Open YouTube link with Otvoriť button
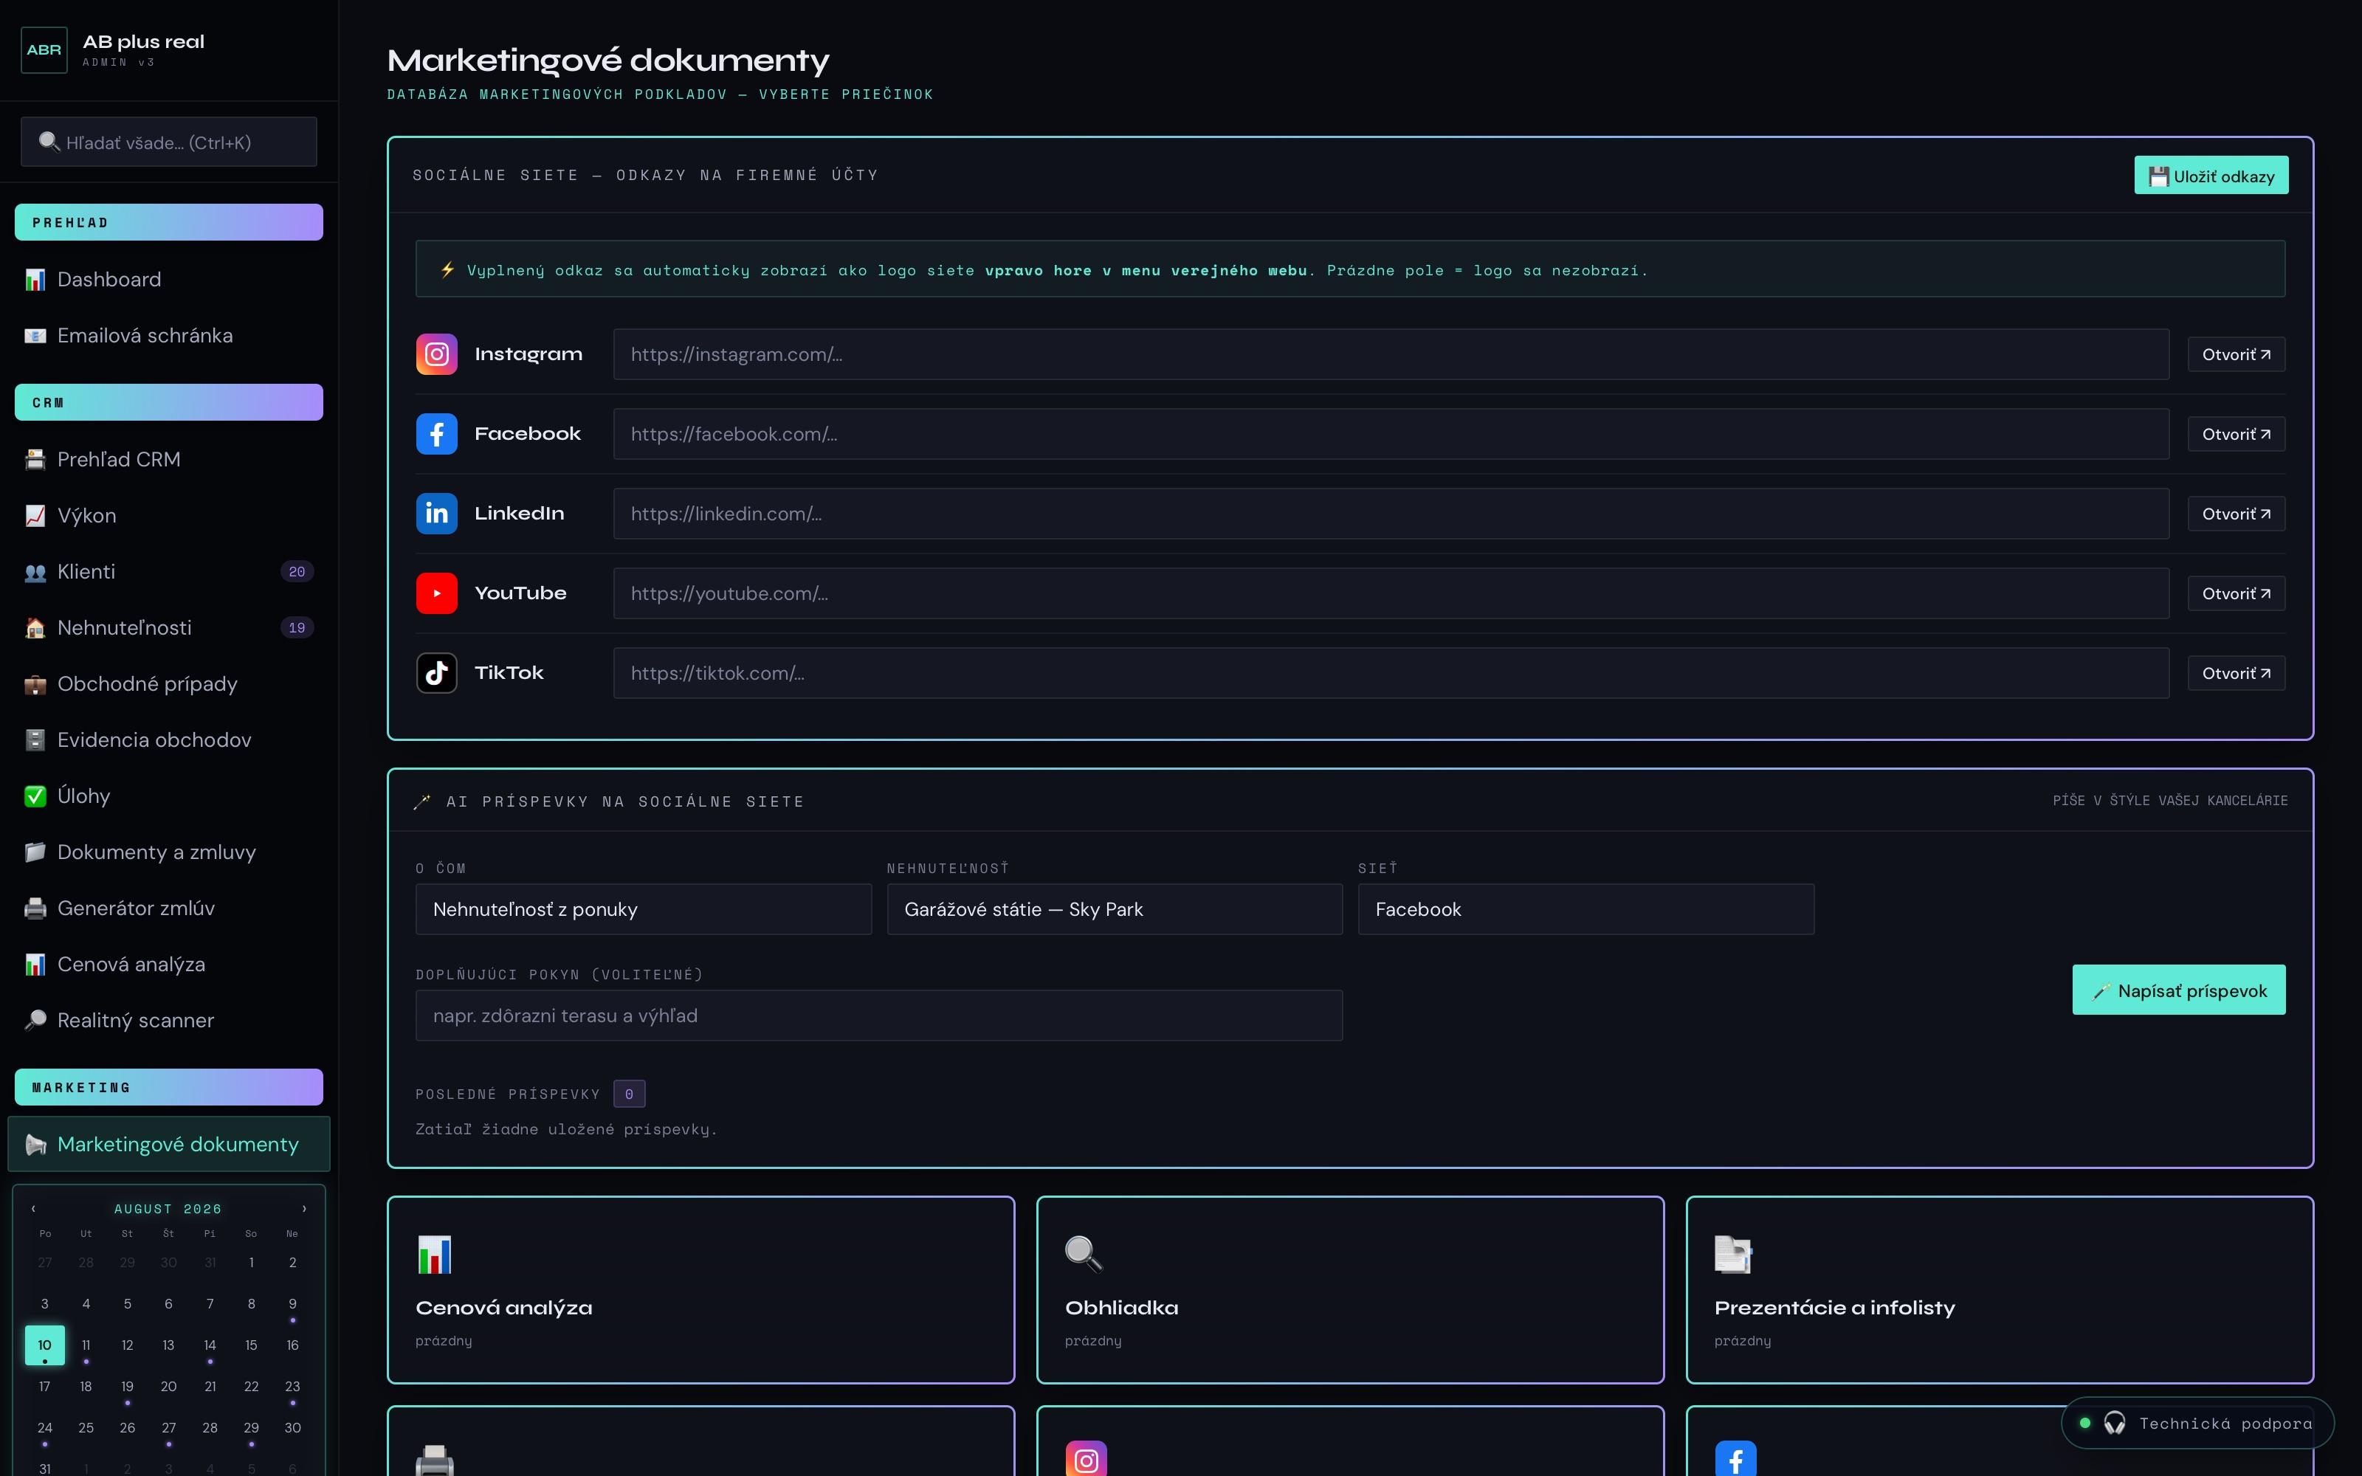Viewport: 2362px width, 1476px height. pos(2236,593)
